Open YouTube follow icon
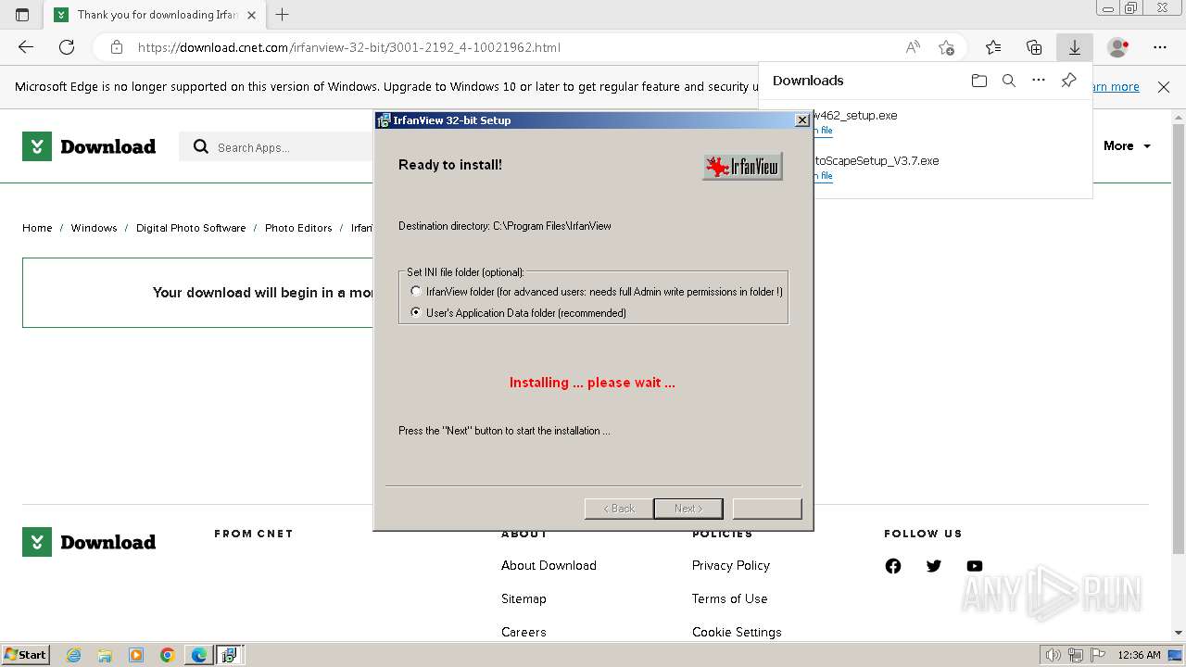The height and width of the screenshot is (667, 1186). (x=975, y=566)
